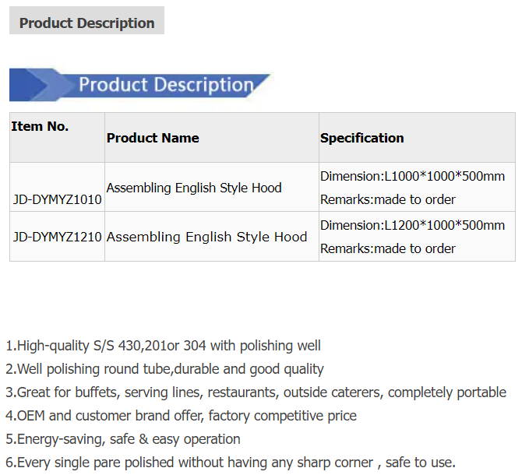This screenshot has width=529, height=475.
Task: Click Dimension:L1000*1000*500mm specification text
Action: [412, 176]
